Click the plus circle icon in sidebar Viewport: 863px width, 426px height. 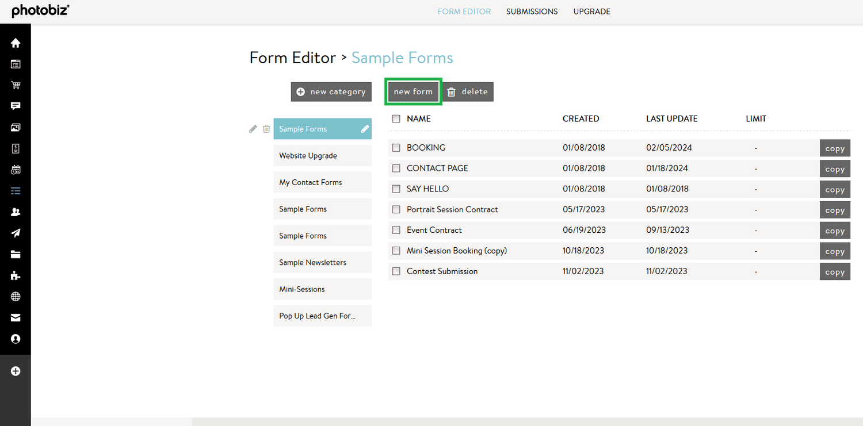[16, 371]
